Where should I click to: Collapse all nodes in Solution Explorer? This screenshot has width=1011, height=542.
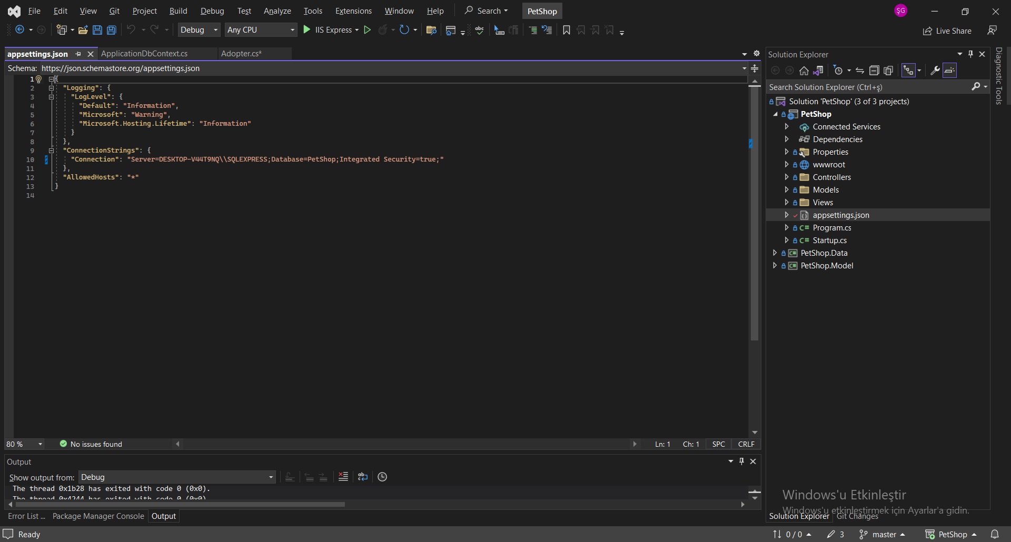pos(875,71)
